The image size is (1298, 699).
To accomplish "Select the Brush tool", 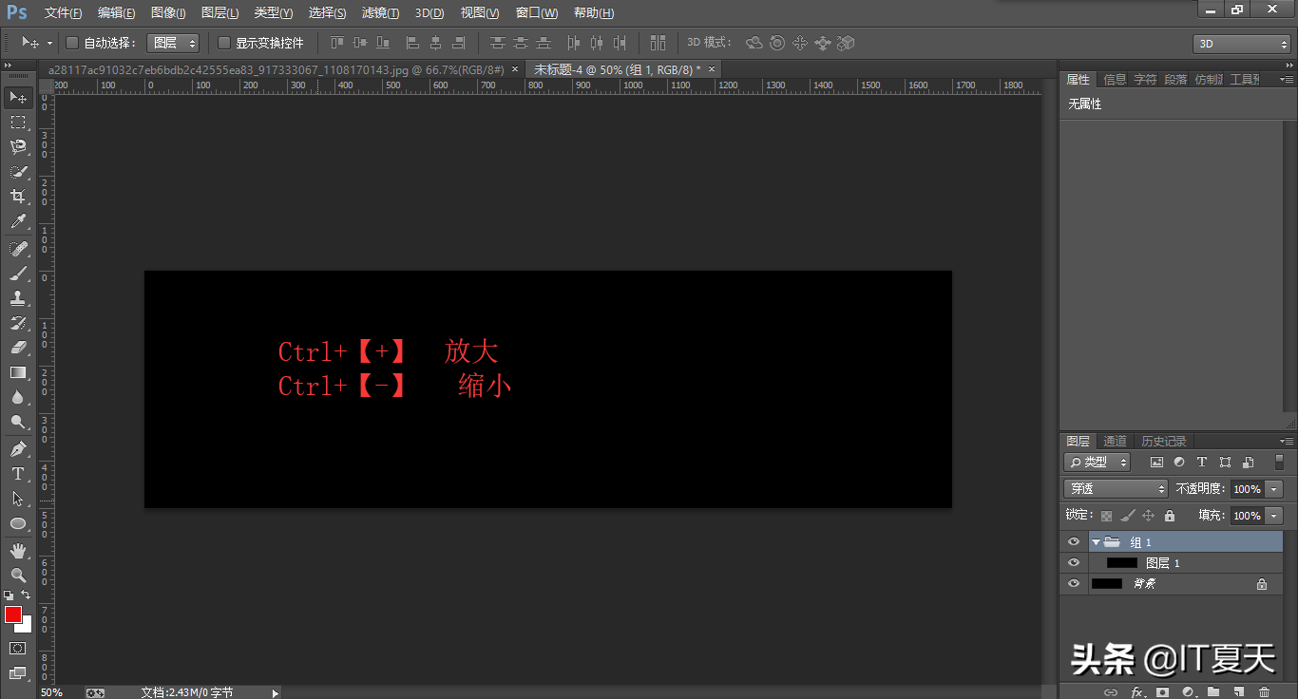I will tap(18, 274).
